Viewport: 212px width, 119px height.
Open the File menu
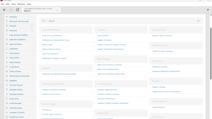click(x=2, y=4)
